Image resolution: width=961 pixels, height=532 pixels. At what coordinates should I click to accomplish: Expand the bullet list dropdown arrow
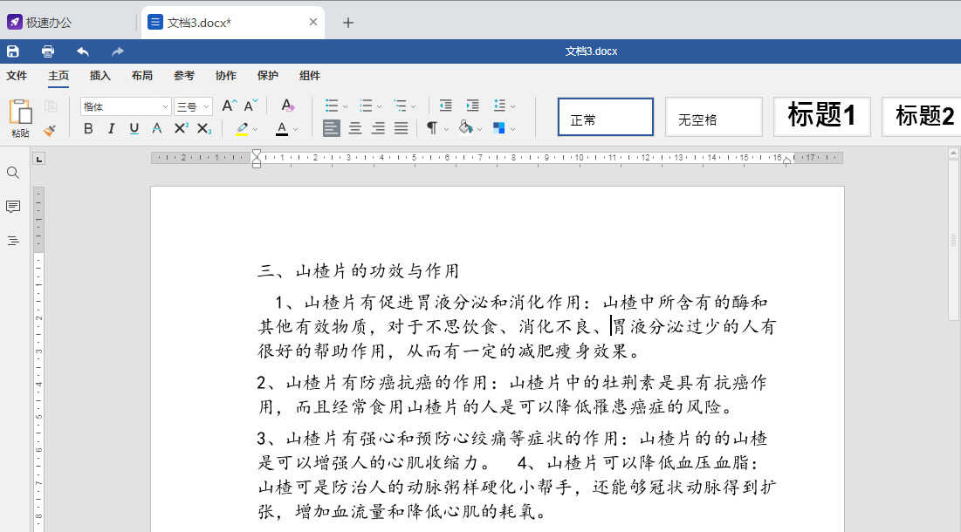[345, 107]
